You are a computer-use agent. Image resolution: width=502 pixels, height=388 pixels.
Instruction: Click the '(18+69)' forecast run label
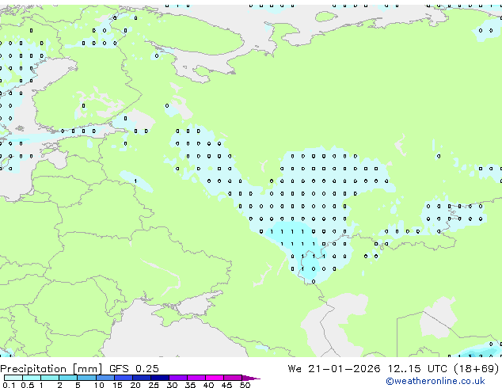pos(477,369)
